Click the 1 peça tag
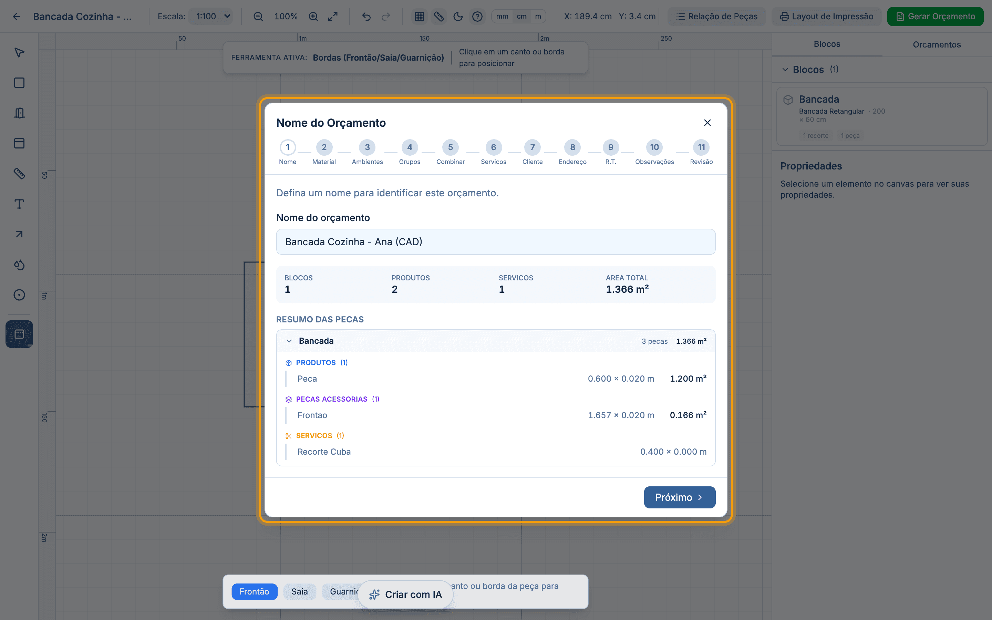Screen dimensions: 992x620 (850, 136)
